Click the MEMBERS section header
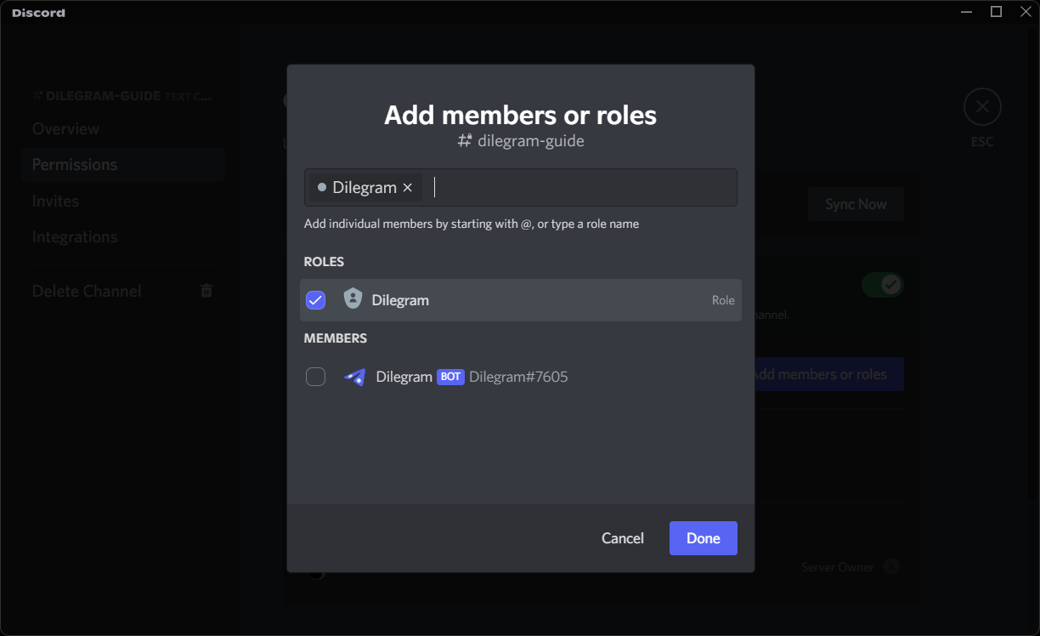 336,338
